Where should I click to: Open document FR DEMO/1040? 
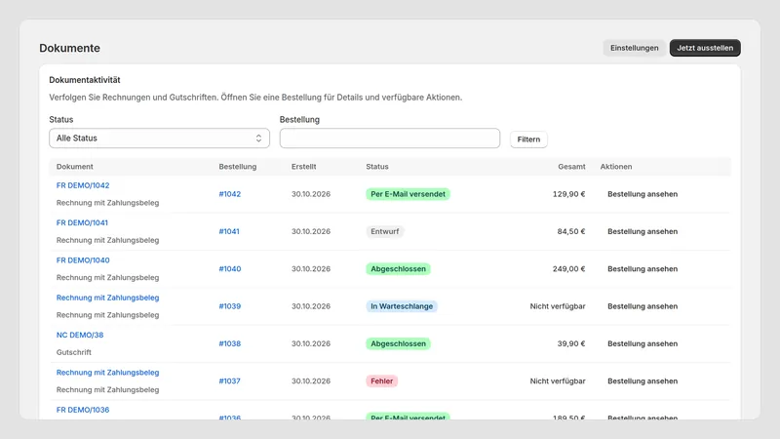tap(83, 259)
